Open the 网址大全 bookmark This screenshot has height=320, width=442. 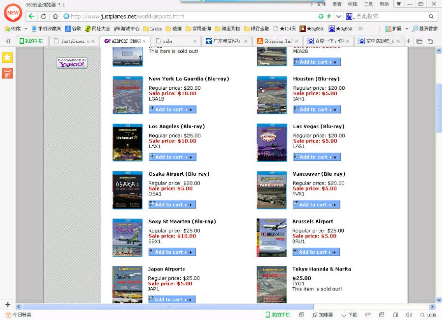click(98, 28)
